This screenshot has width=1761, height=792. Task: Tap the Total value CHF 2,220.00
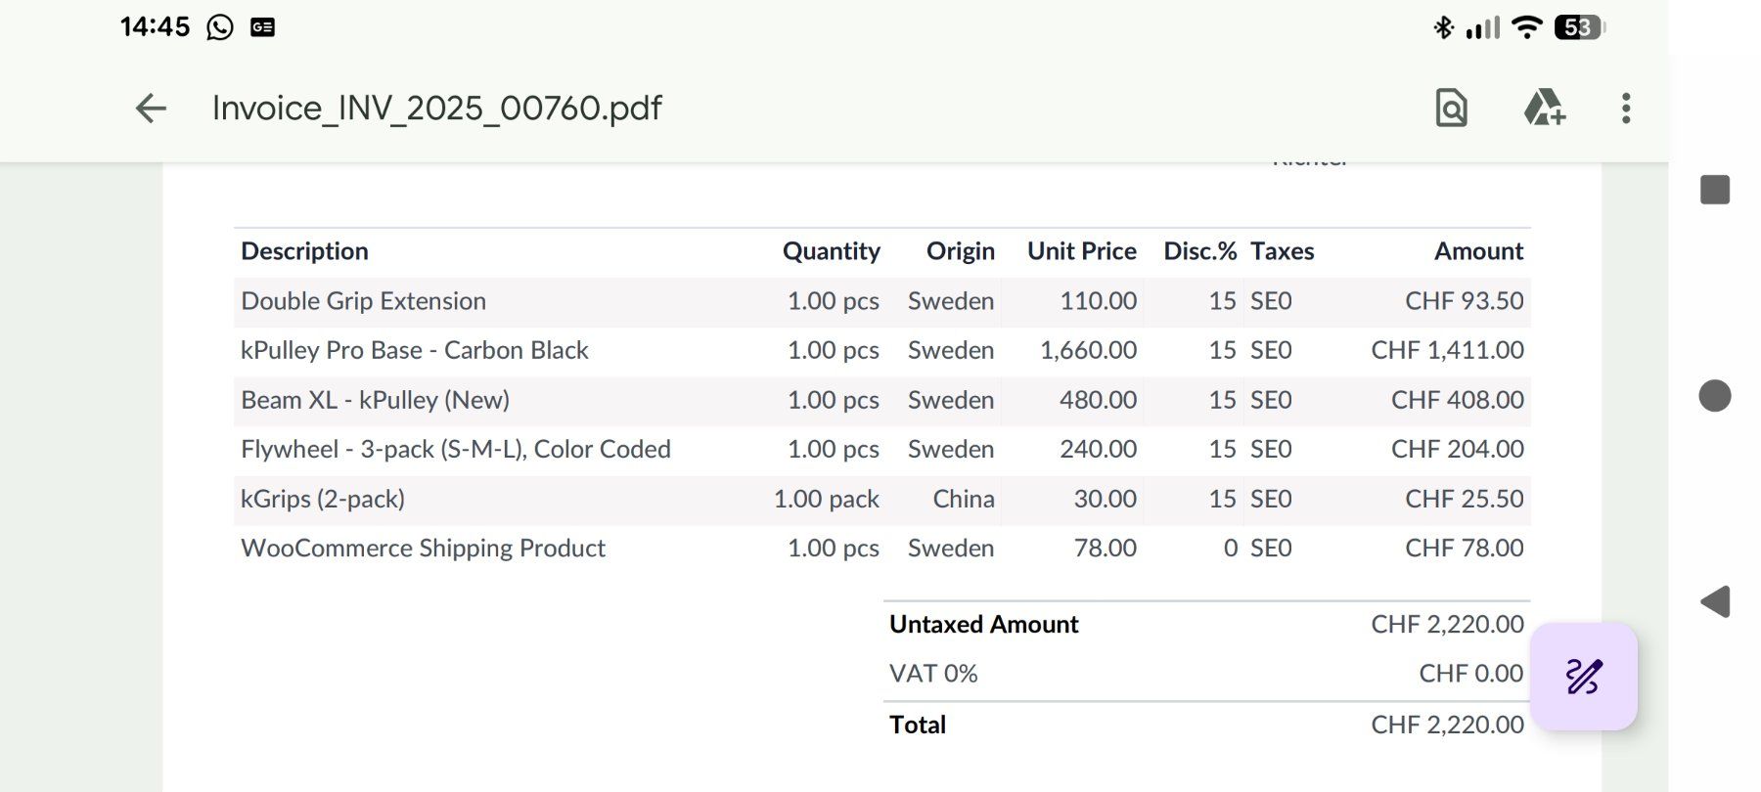[1448, 725]
